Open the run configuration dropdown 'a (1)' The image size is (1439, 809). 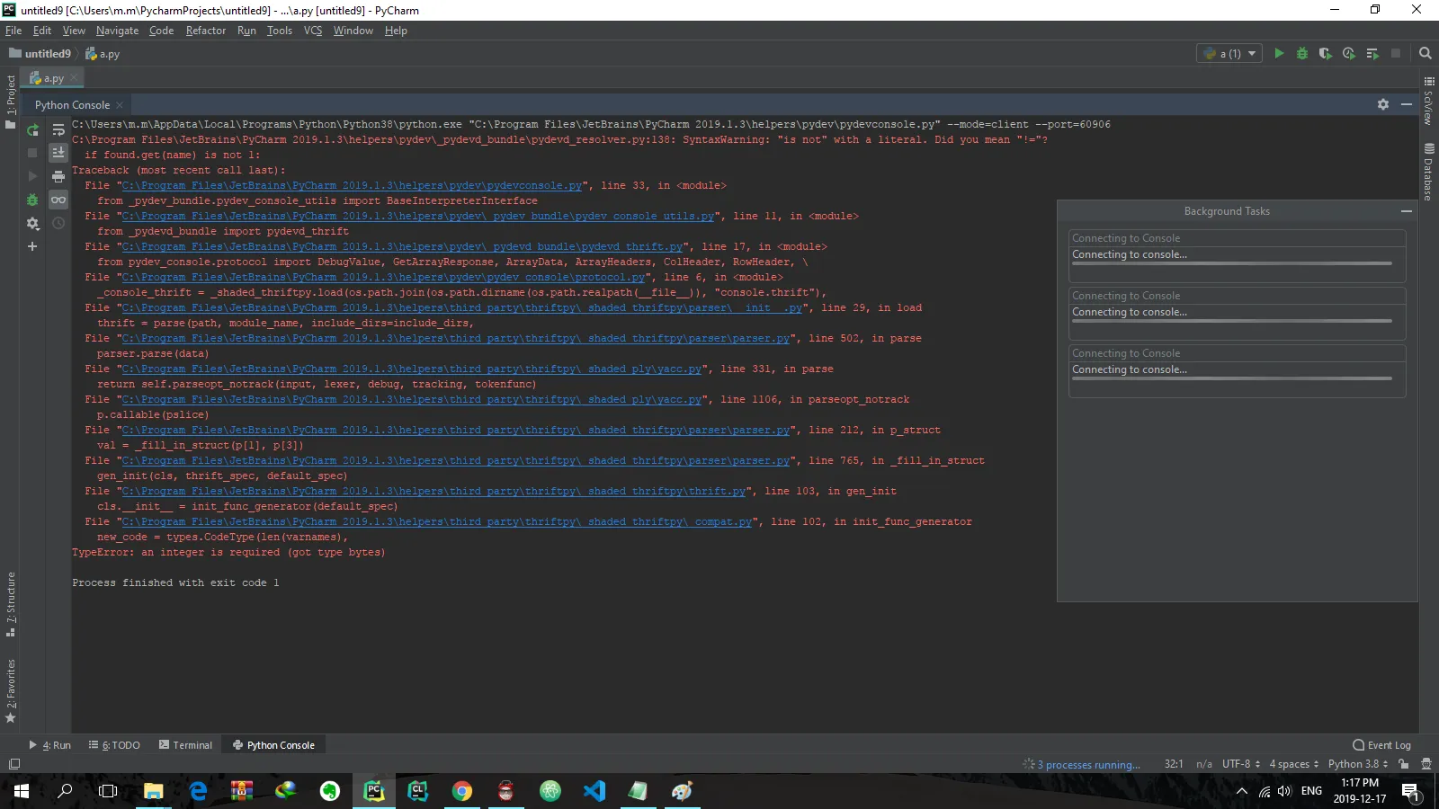(x=1229, y=54)
